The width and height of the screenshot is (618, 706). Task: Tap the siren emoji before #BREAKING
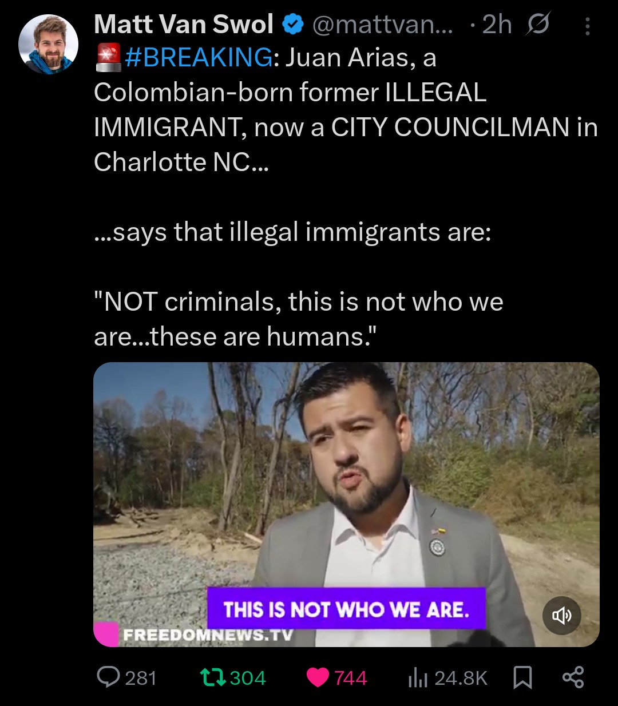coord(108,58)
